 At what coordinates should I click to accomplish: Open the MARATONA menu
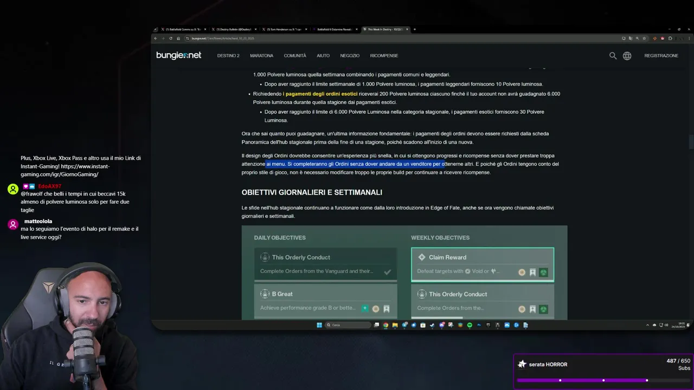coord(261,56)
